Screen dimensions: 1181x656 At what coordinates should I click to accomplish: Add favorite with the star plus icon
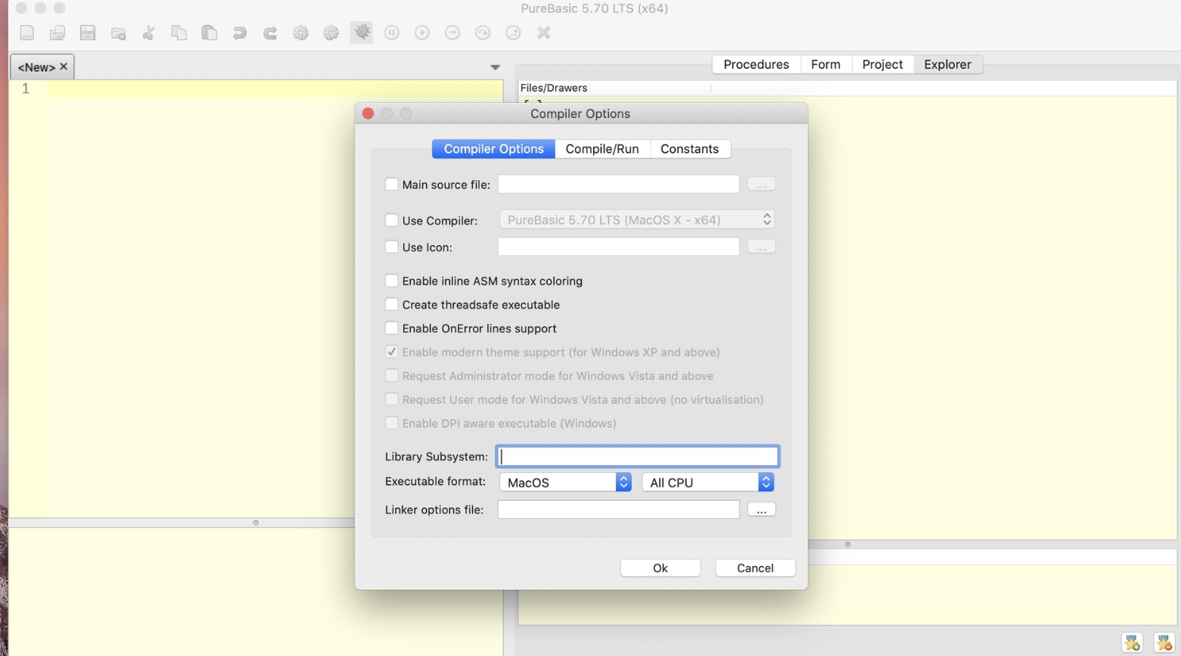[1132, 642]
